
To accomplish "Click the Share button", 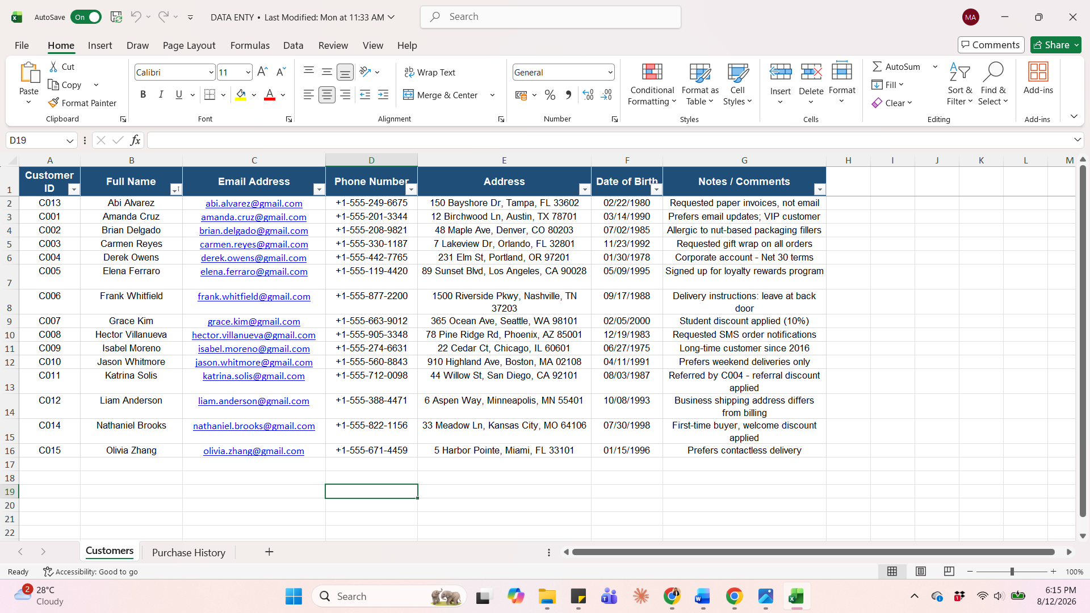I will [1056, 45].
